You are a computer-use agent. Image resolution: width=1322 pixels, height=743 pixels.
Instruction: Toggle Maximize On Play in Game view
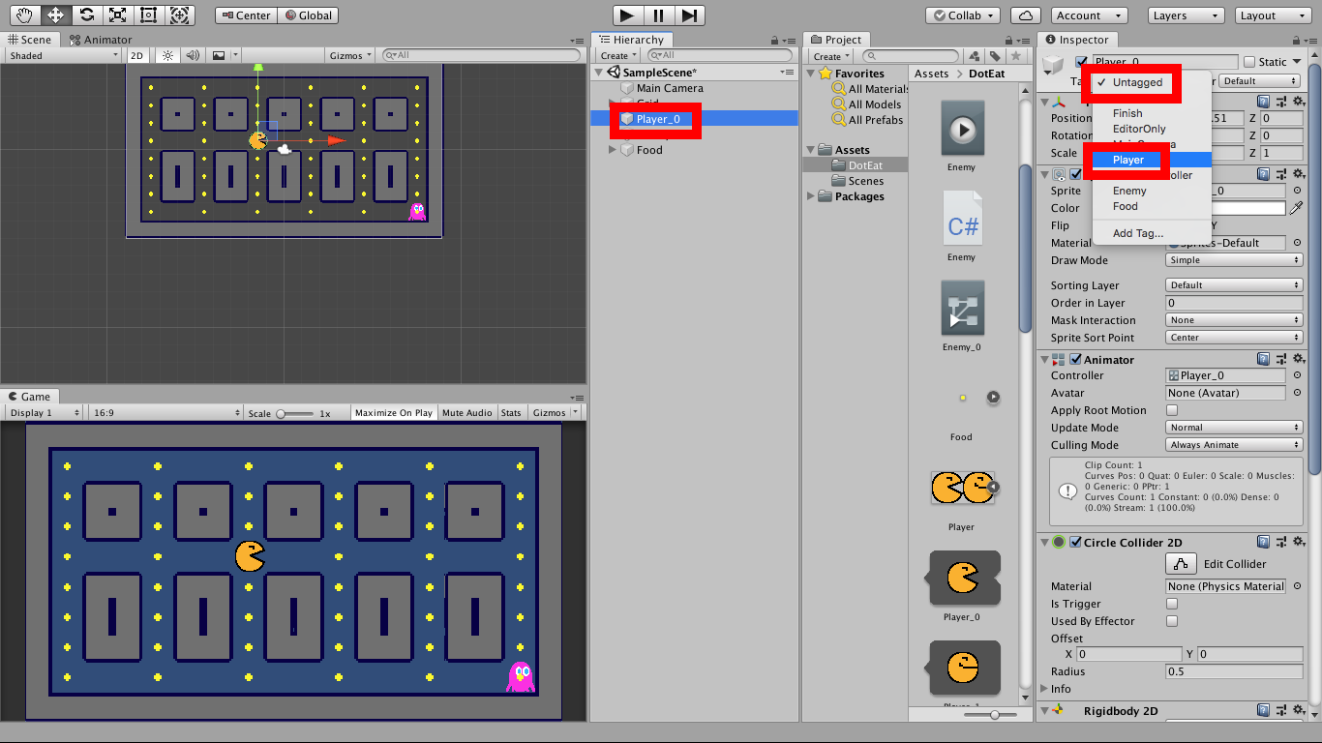tap(394, 413)
